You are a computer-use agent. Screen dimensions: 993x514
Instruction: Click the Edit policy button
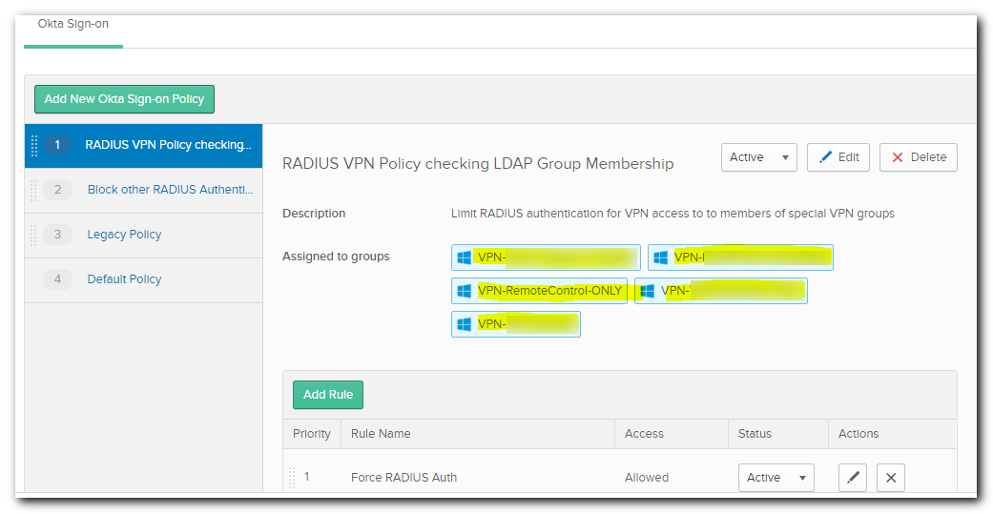pyautogui.click(x=838, y=157)
